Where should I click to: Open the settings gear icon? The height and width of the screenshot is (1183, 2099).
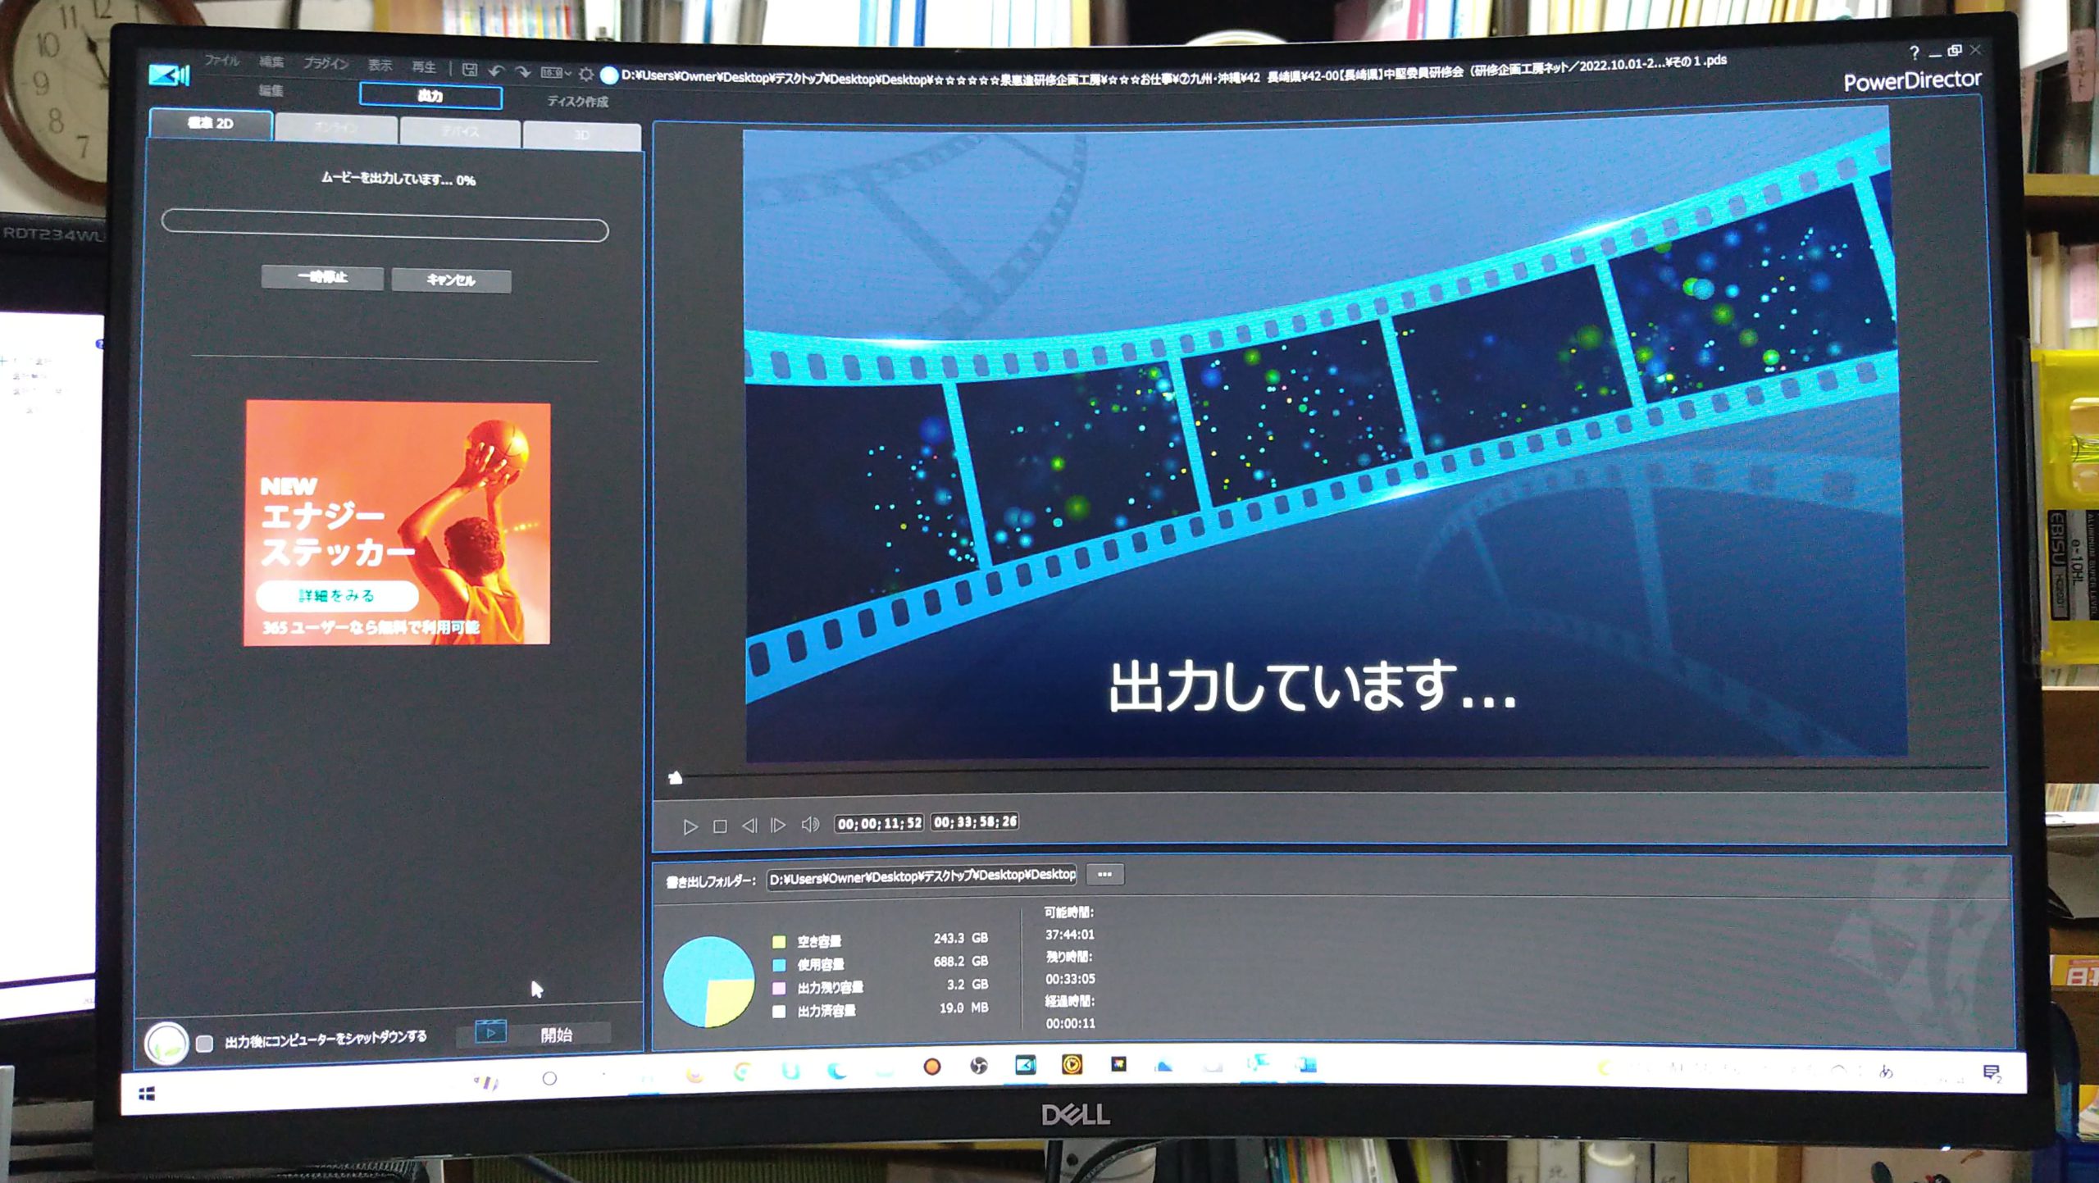(x=585, y=75)
